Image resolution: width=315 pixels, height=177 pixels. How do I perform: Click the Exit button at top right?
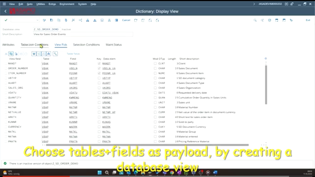[x=308, y=20]
